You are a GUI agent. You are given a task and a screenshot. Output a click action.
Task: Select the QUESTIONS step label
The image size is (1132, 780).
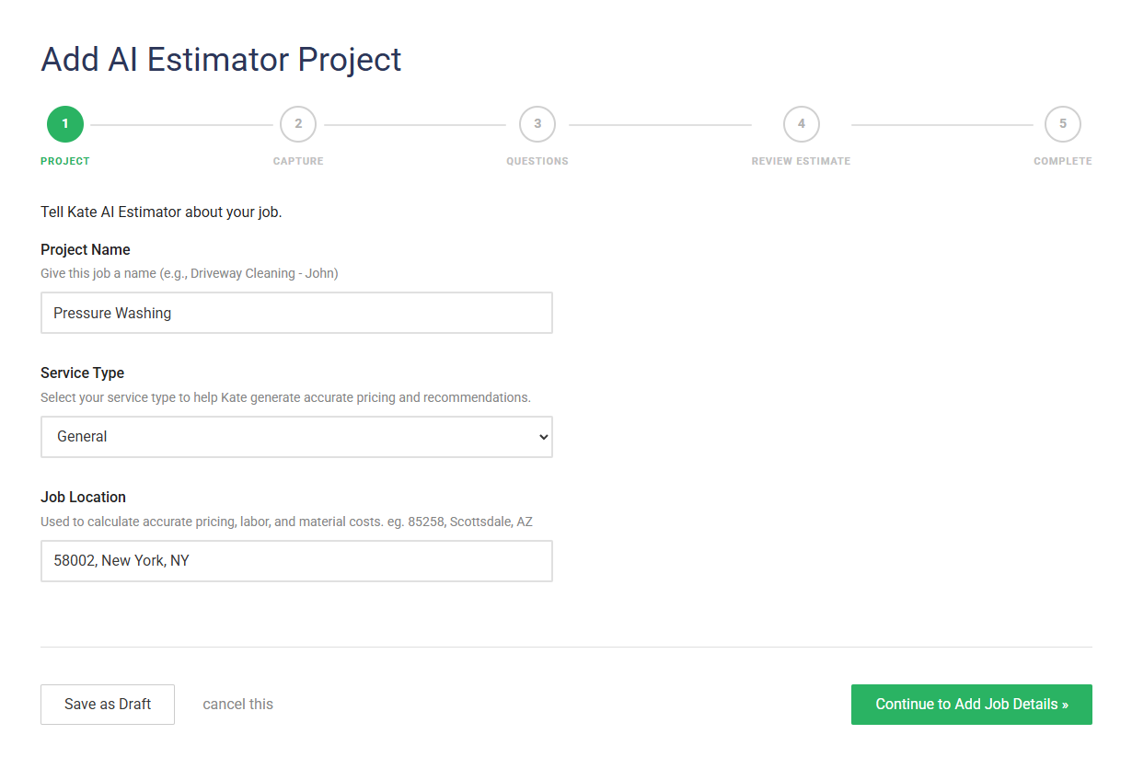click(x=537, y=161)
